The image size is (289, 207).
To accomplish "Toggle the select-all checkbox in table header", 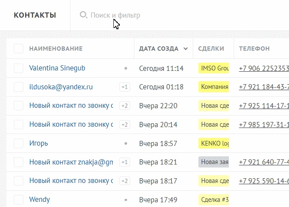I will click(x=18, y=49).
